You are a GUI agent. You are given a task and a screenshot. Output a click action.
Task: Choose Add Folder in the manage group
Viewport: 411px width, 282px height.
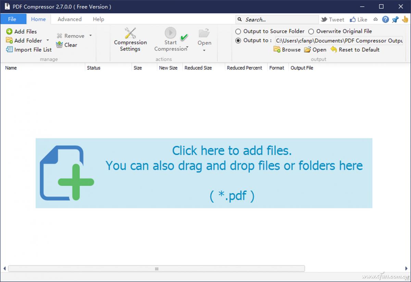click(x=24, y=40)
